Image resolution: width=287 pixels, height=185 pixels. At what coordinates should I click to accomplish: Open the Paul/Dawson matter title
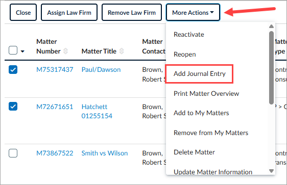101,70
